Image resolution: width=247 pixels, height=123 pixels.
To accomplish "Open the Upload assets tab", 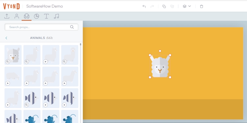I will pos(7,16).
